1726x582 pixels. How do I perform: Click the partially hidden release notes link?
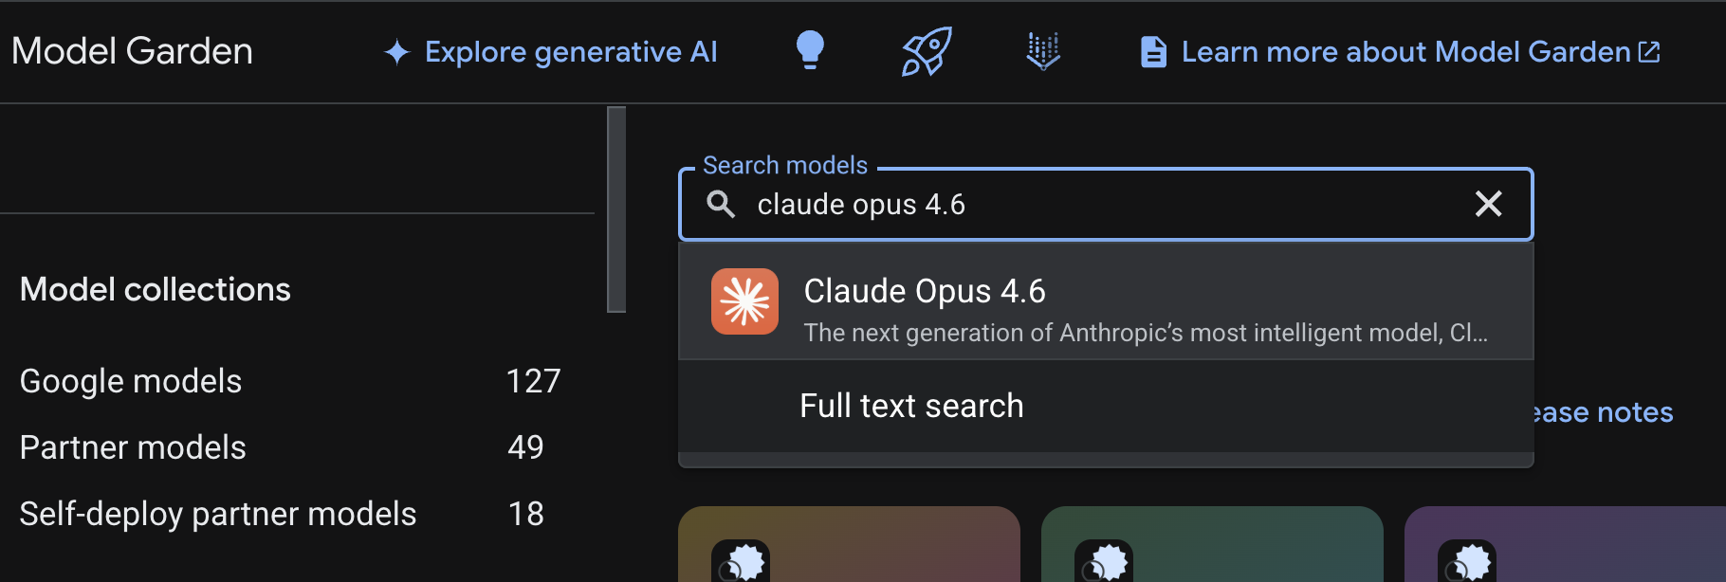pyautogui.click(x=1605, y=412)
